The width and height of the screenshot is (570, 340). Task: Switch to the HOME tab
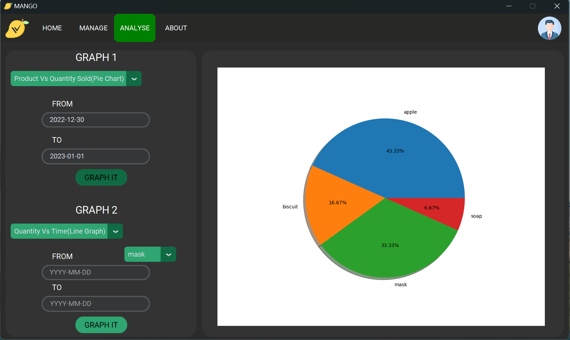[x=52, y=28]
